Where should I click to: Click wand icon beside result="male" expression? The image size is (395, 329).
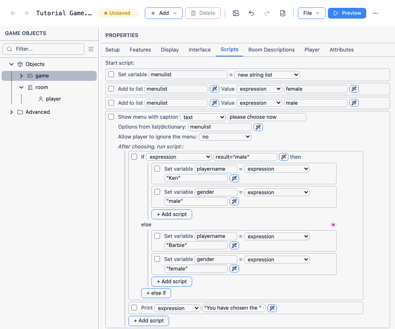pos(283,157)
